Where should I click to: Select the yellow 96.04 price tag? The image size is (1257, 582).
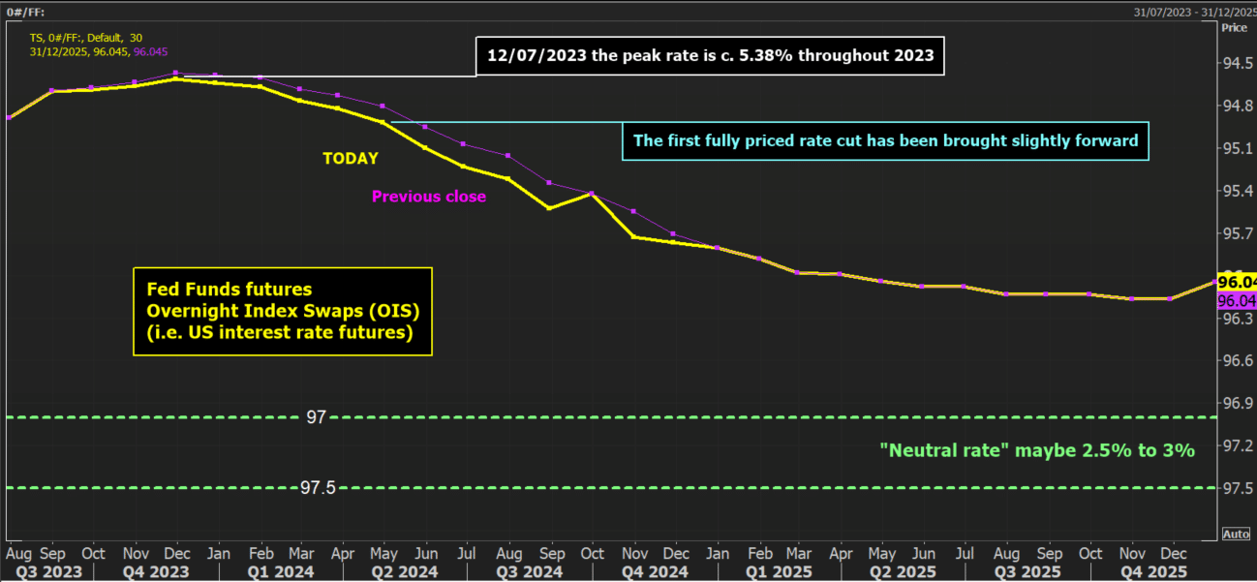coord(1237,282)
